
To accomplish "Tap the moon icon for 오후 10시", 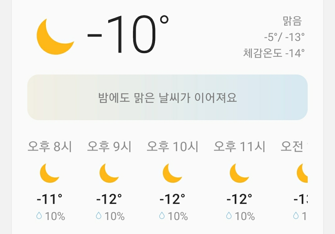I will pos(172,173).
